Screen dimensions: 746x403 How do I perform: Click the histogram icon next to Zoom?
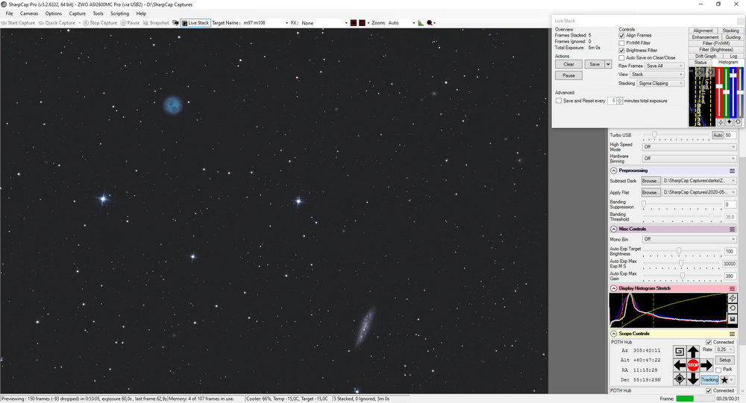tap(421, 23)
